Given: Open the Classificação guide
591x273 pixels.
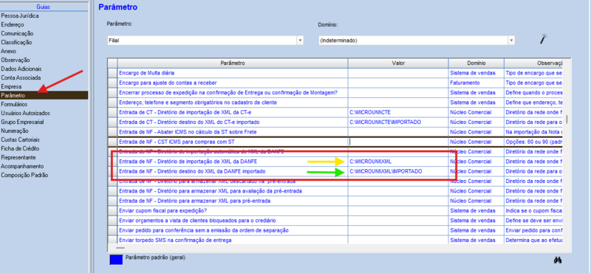Looking at the screenshot, I should click(x=16, y=42).
